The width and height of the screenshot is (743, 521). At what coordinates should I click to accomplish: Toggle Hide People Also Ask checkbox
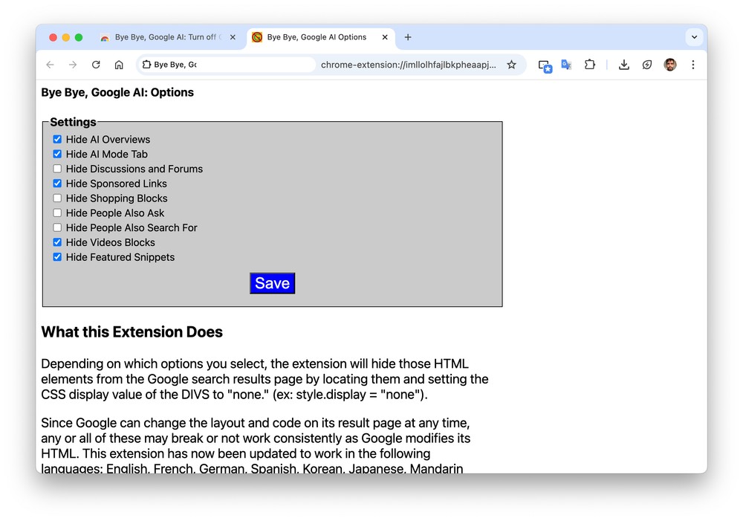coord(57,213)
